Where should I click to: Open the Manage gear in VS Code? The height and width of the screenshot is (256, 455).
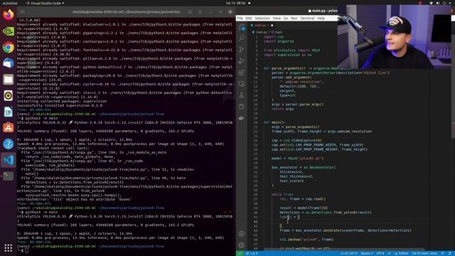[242, 245]
